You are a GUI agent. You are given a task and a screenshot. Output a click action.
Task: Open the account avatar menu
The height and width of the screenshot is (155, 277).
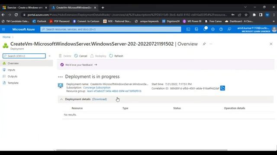274,29
